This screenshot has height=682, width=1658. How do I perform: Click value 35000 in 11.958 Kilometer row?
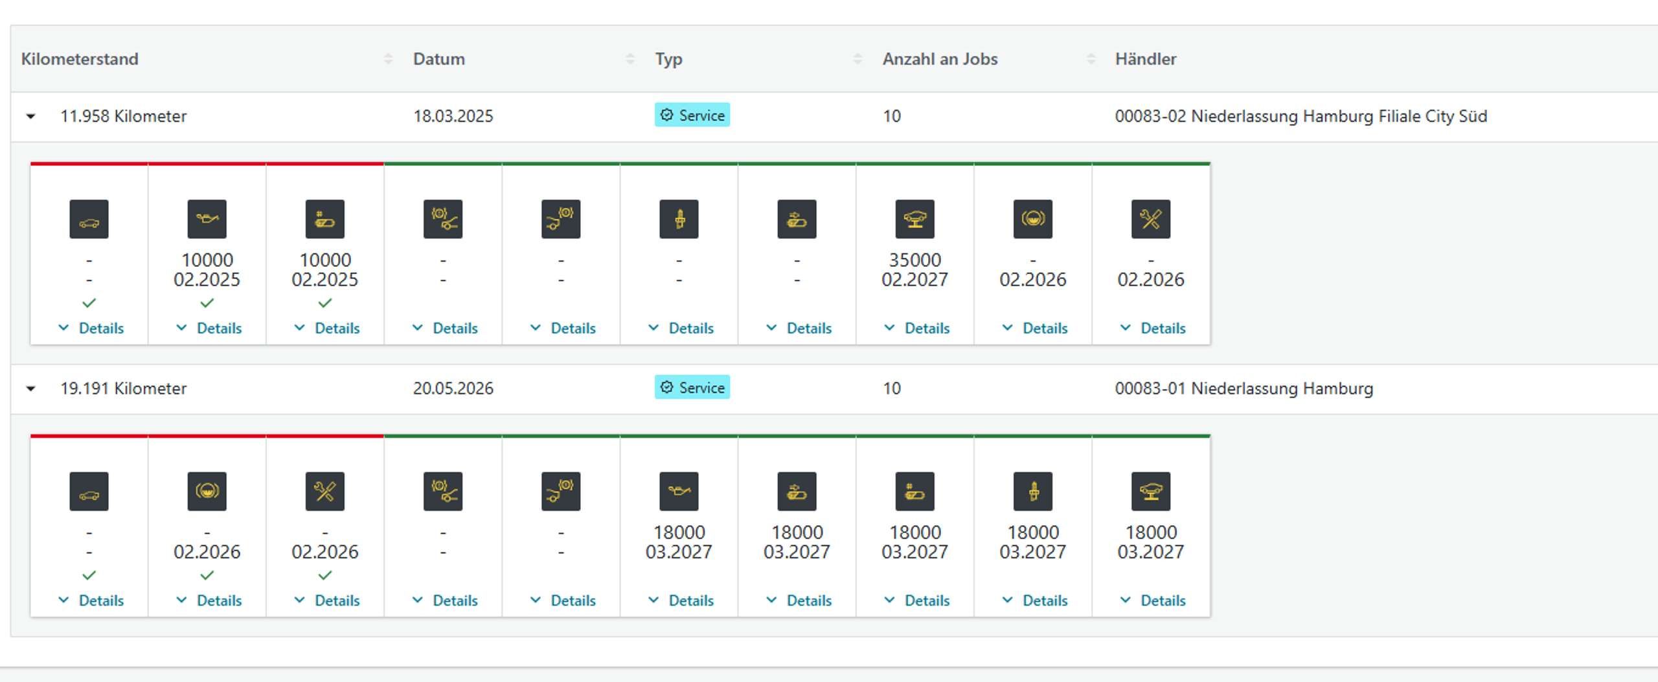(x=914, y=260)
